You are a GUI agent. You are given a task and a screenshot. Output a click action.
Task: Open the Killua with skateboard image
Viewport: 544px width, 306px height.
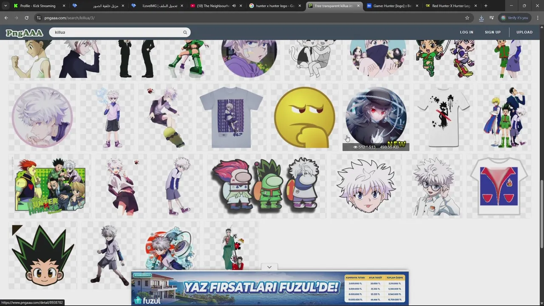[167, 117]
